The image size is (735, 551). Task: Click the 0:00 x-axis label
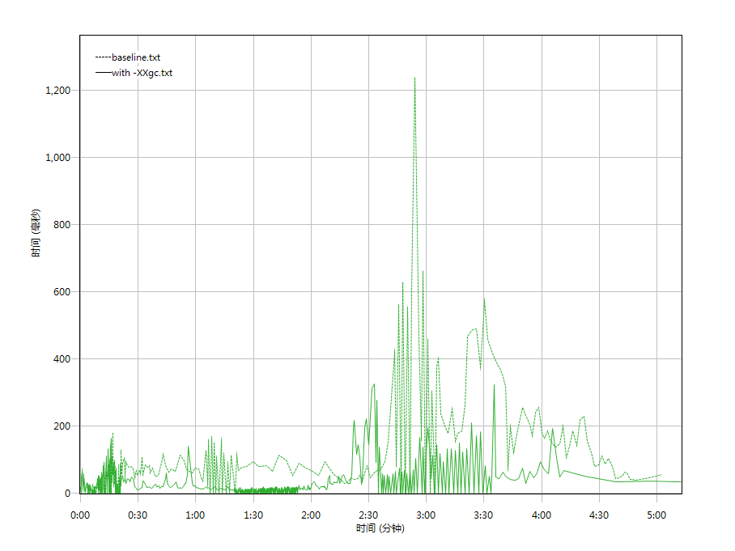point(80,515)
